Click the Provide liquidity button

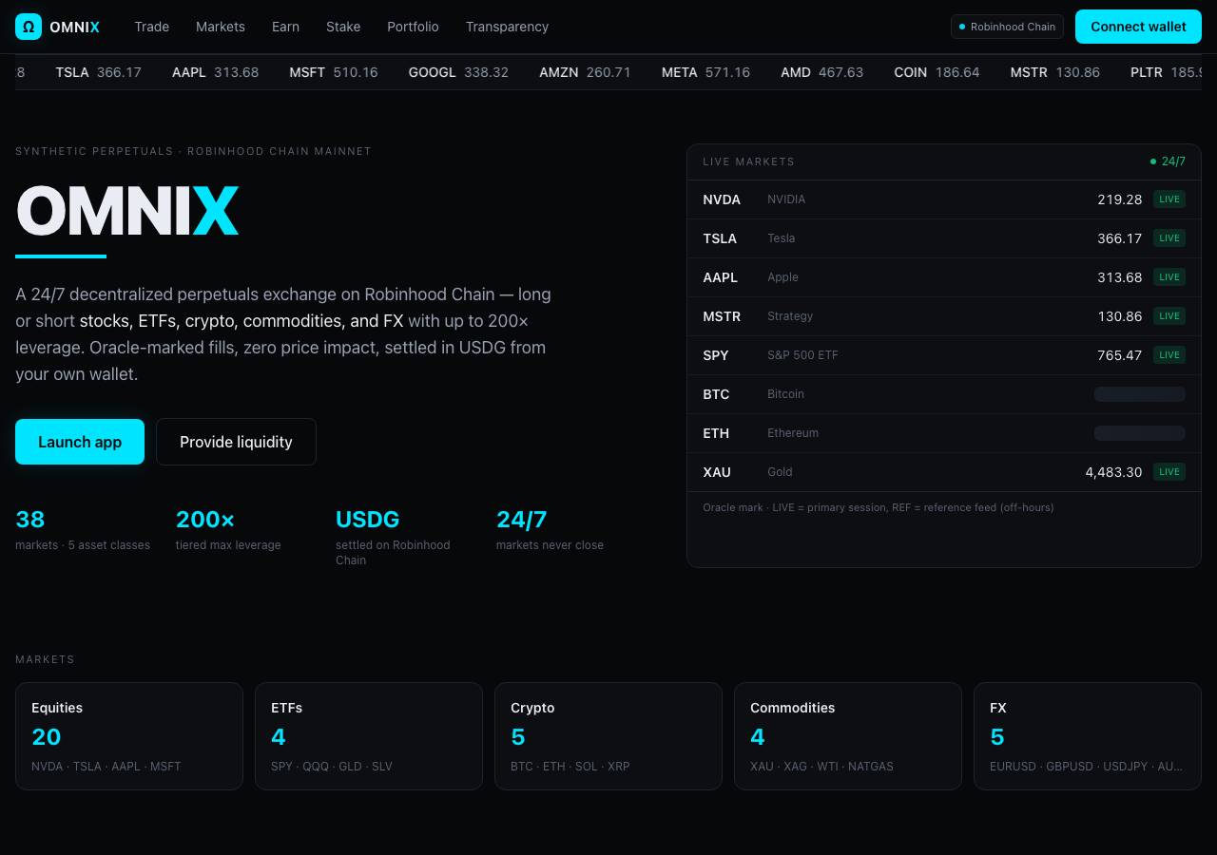pyautogui.click(x=236, y=442)
